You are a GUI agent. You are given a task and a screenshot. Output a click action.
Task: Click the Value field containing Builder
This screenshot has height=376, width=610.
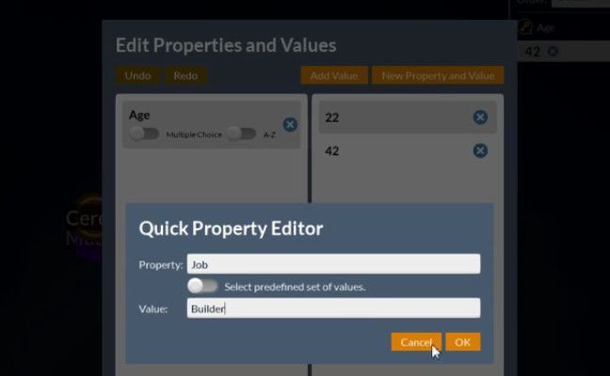tap(333, 308)
